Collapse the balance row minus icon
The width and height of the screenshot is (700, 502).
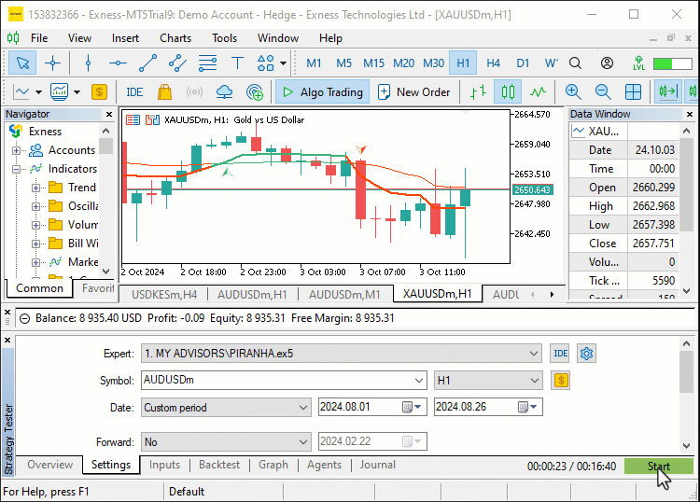(25, 318)
